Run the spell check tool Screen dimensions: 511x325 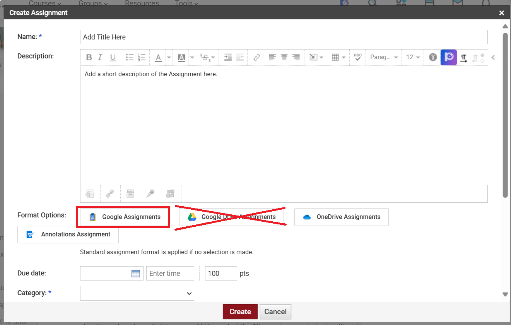[357, 57]
